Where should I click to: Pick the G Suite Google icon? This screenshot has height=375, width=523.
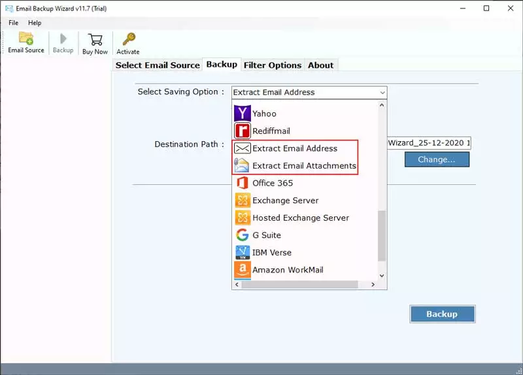pyautogui.click(x=242, y=235)
